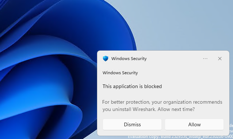This screenshot has height=139, width=233.
Task: Click the Dismiss button
Action: [132, 124]
